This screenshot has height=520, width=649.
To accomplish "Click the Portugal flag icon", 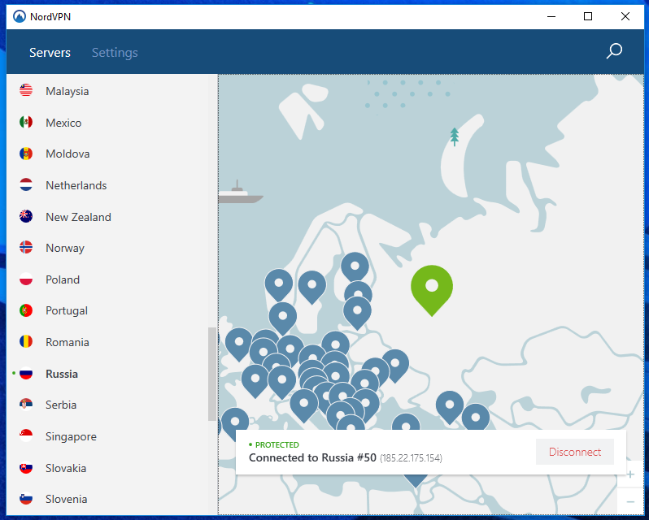I will click(x=26, y=310).
